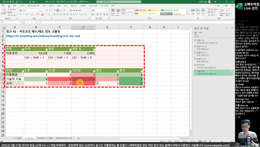Click inside the Name Box field
Screen dimensions: 260x147
point(7,22)
